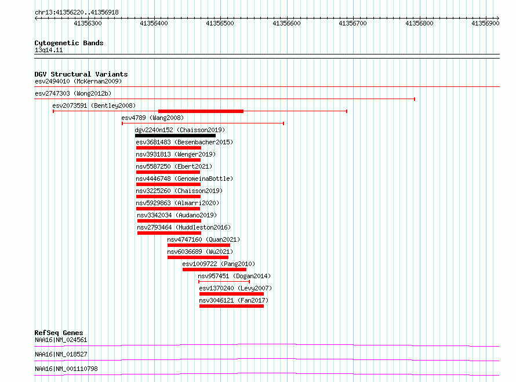
Task: Click the 41356300 ruler position
Action: 88,23
